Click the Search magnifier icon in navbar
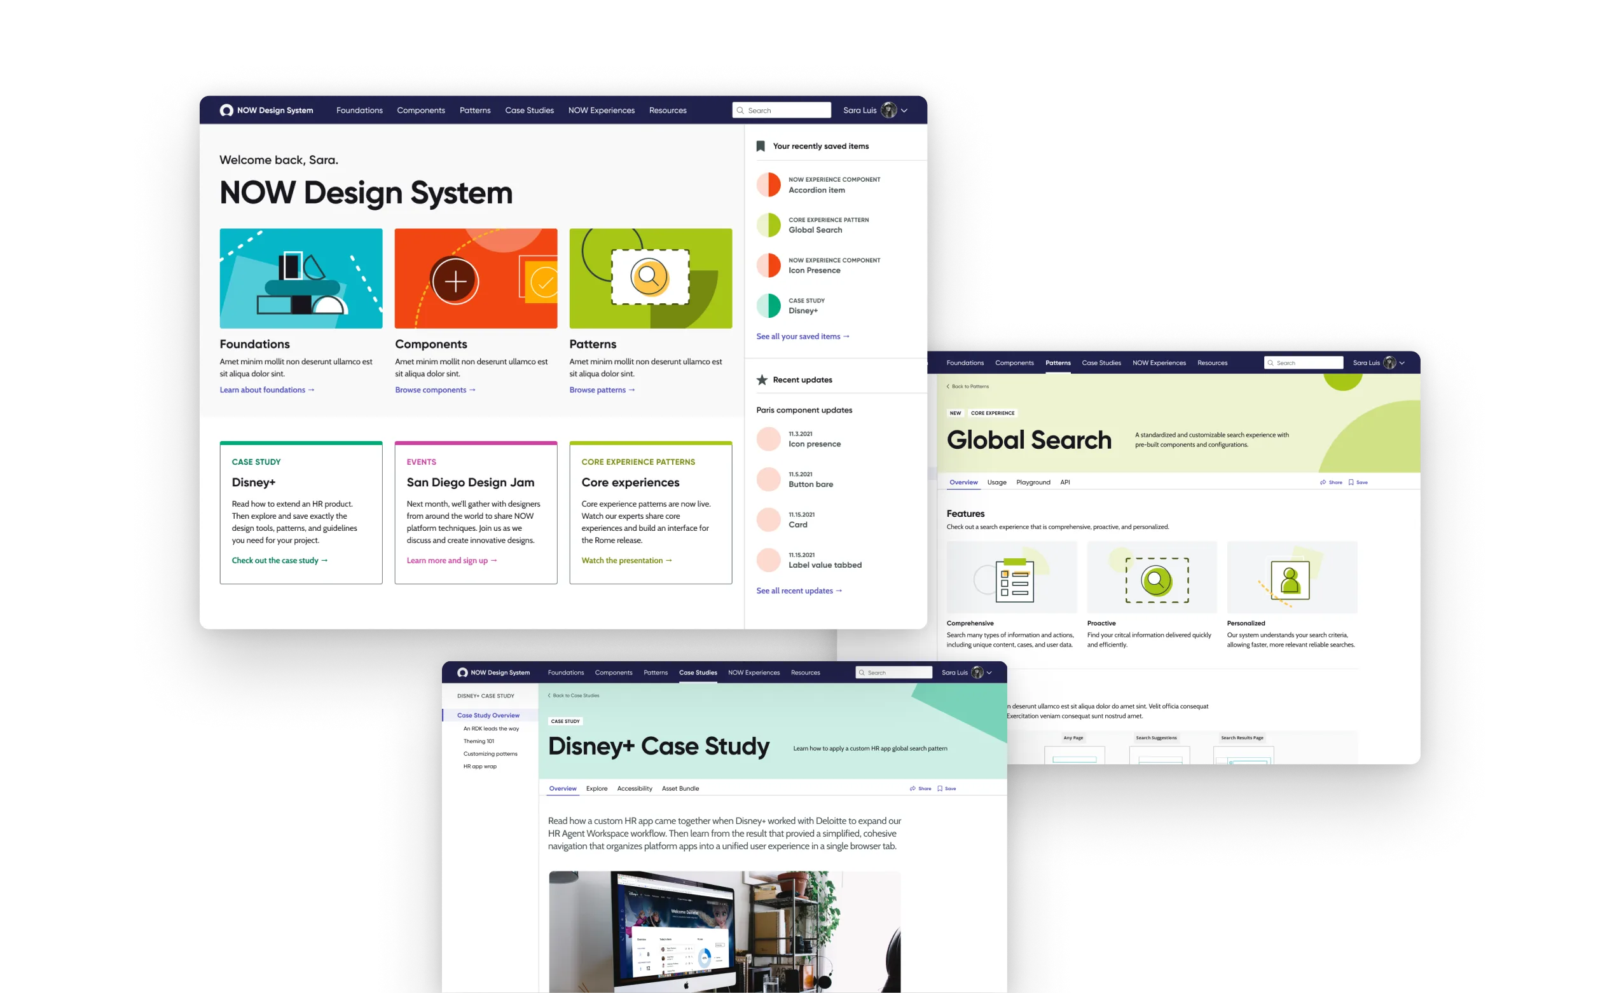 [740, 110]
